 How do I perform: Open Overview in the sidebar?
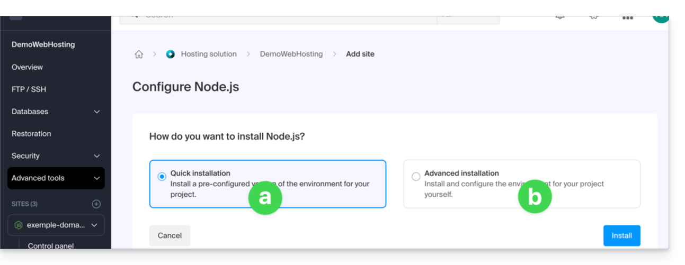(27, 67)
